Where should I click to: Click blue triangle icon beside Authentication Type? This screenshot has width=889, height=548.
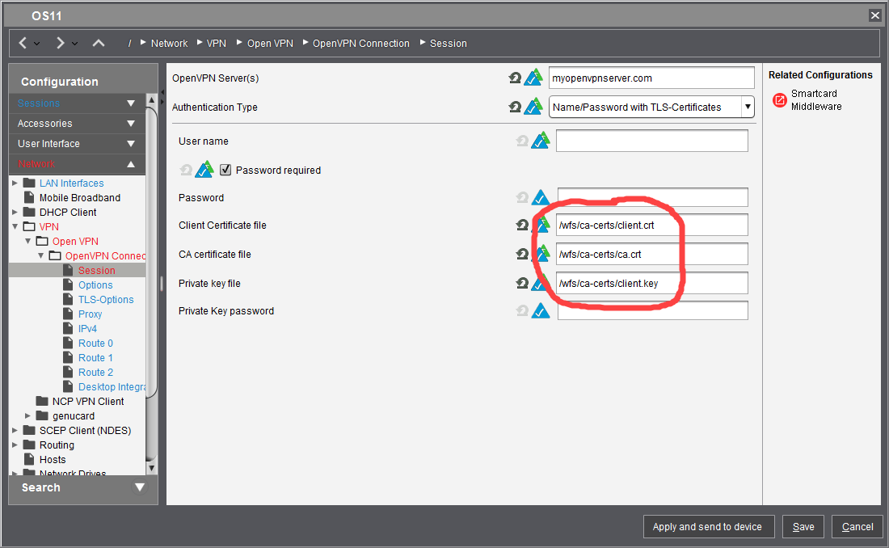[x=533, y=107]
